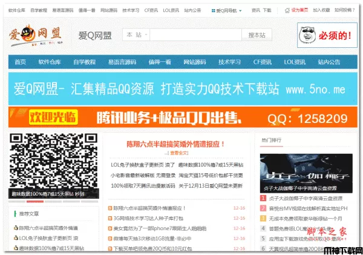Open 站内公告 in the blue navigation bar

pos(329,62)
